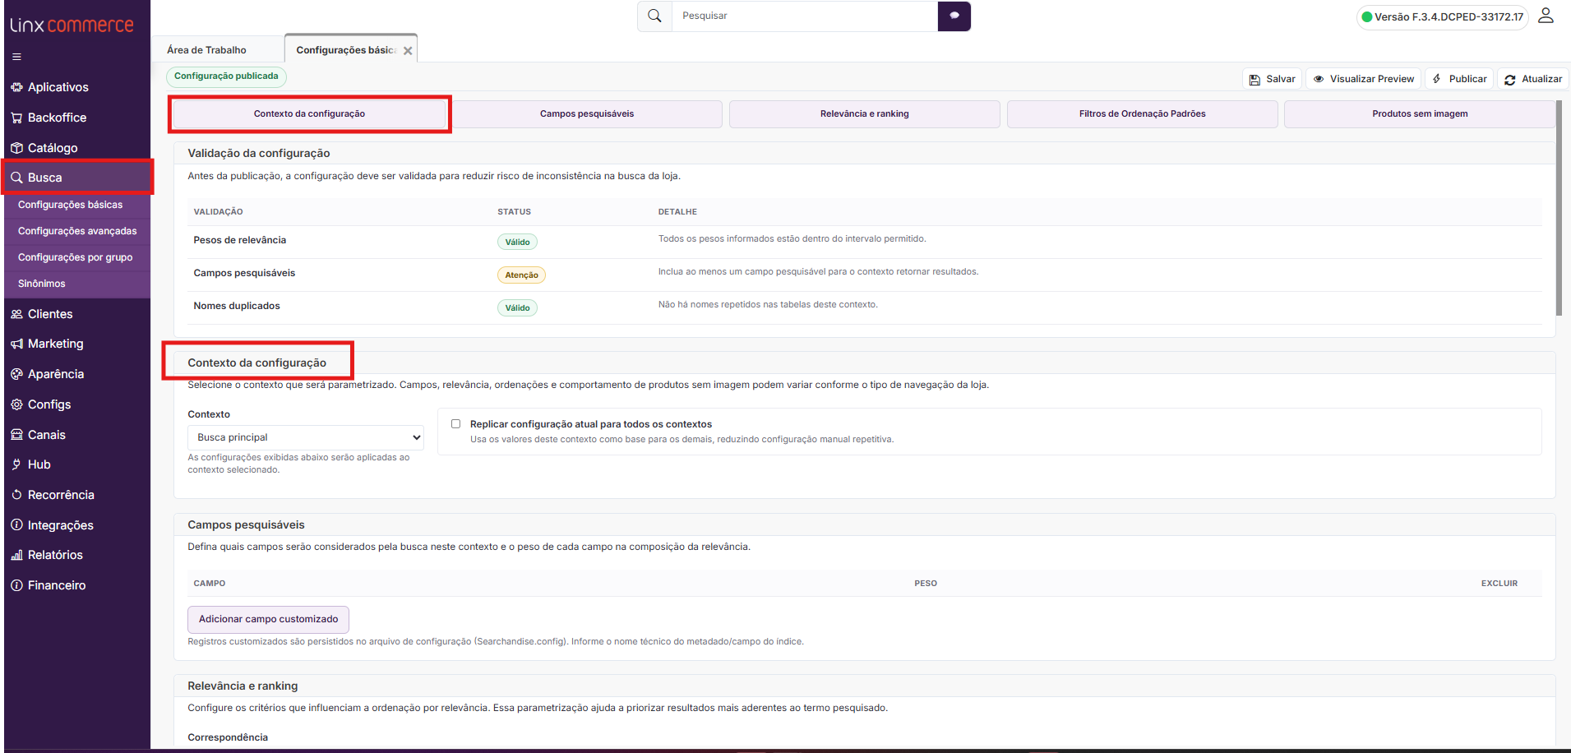Viewport: 1571px width, 753px height.
Task: Click the Linx Commerce logo
Action: click(72, 25)
